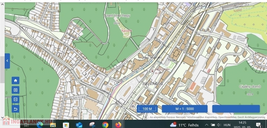Open Outlook from the taskbar
The image size is (267, 128).
point(79,125)
